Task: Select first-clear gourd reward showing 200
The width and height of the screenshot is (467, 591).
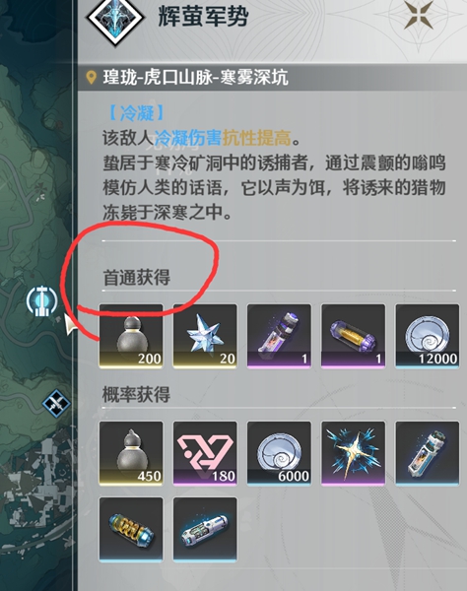Action: click(131, 336)
